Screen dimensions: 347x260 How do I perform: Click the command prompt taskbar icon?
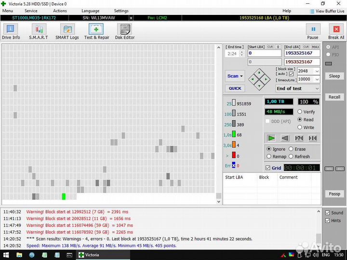point(69,255)
